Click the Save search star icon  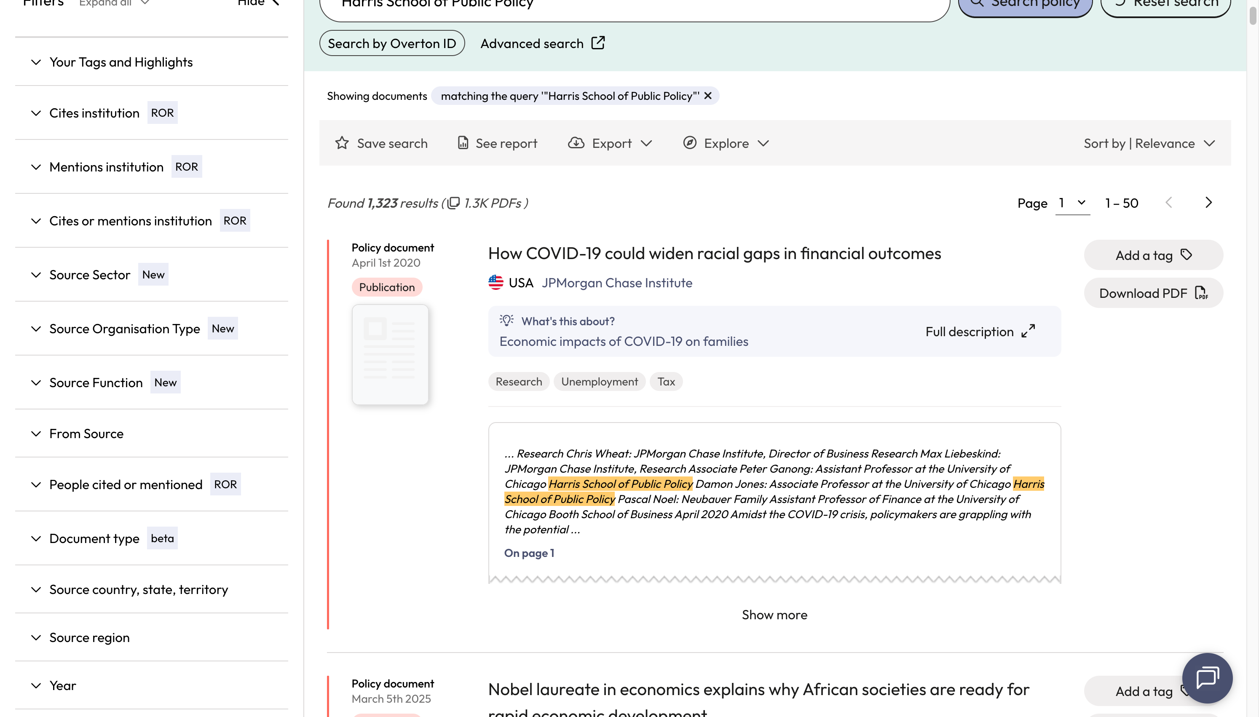click(342, 143)
